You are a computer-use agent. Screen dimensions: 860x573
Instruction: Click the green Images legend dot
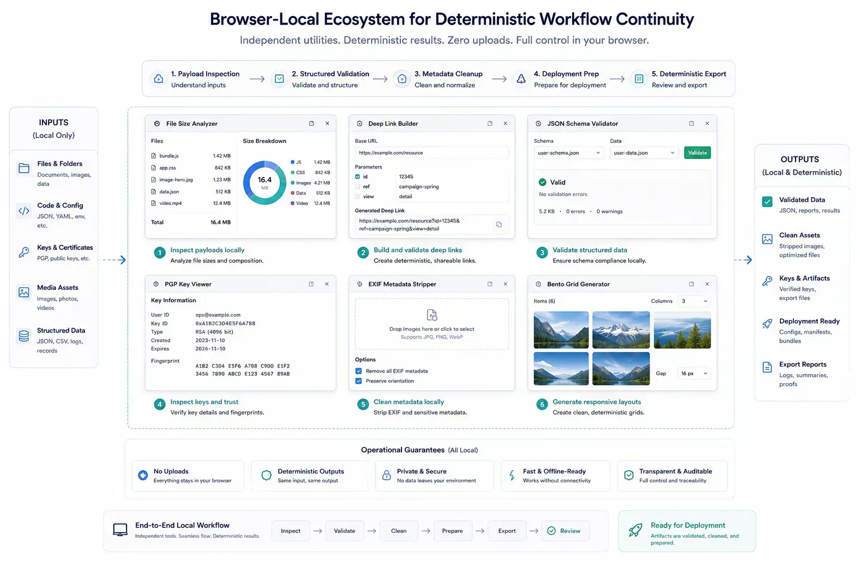tap(292, 183)
